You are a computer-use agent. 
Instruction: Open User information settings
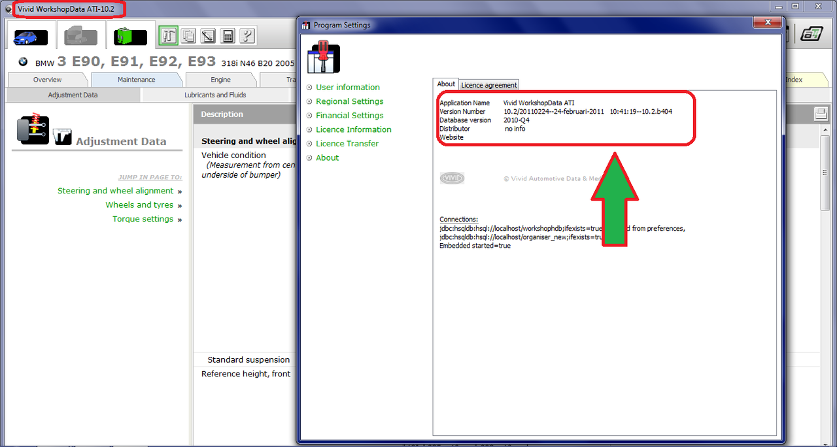347,87
